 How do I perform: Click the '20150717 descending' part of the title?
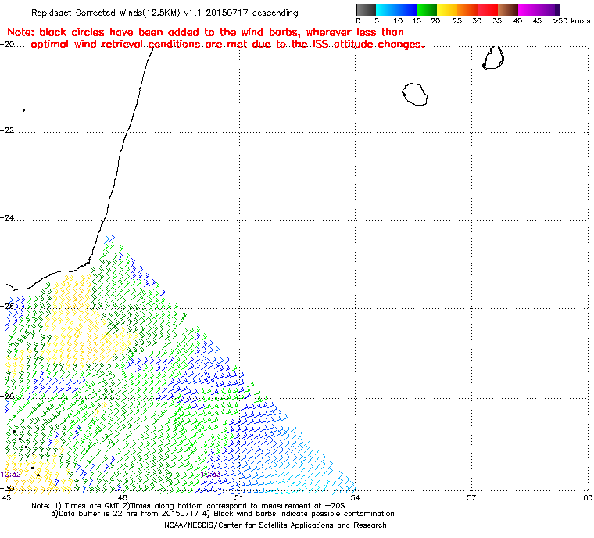252,13
